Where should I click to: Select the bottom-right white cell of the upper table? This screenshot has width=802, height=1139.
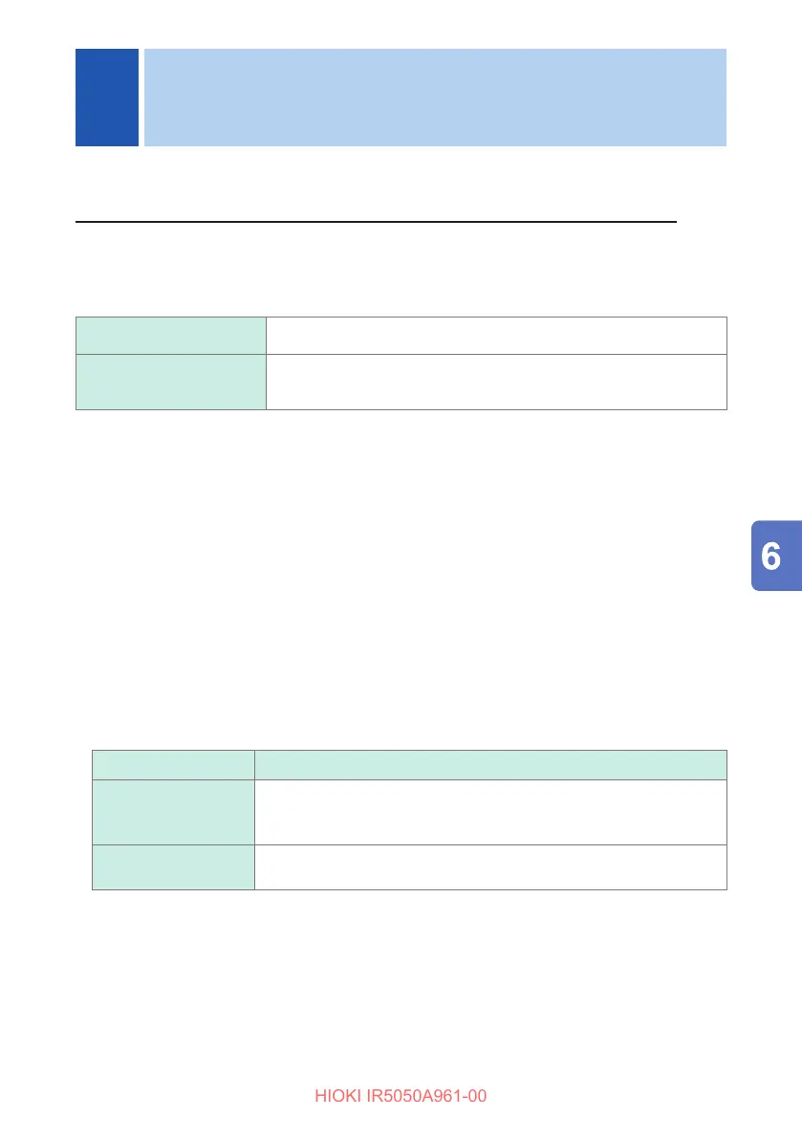(496, 383)
